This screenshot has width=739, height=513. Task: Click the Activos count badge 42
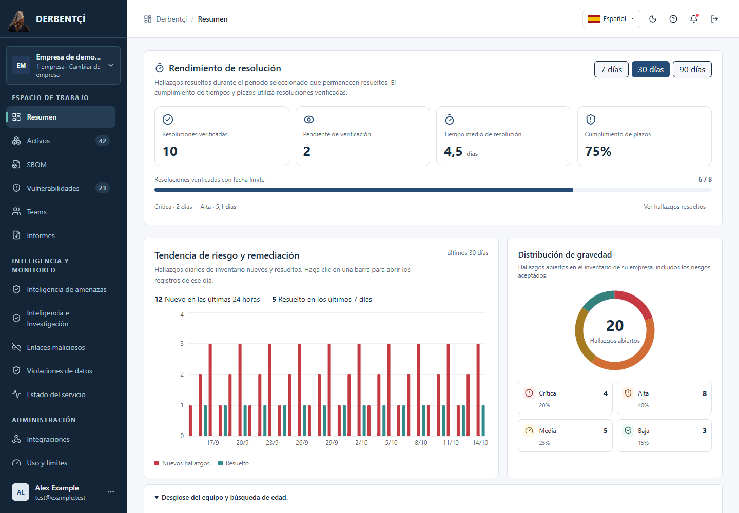click(x=103, y=141)
